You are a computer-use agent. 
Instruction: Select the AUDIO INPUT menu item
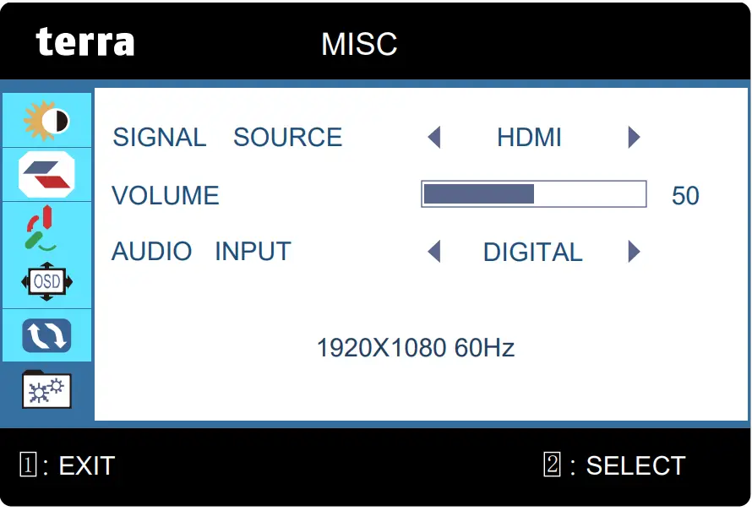201,252
